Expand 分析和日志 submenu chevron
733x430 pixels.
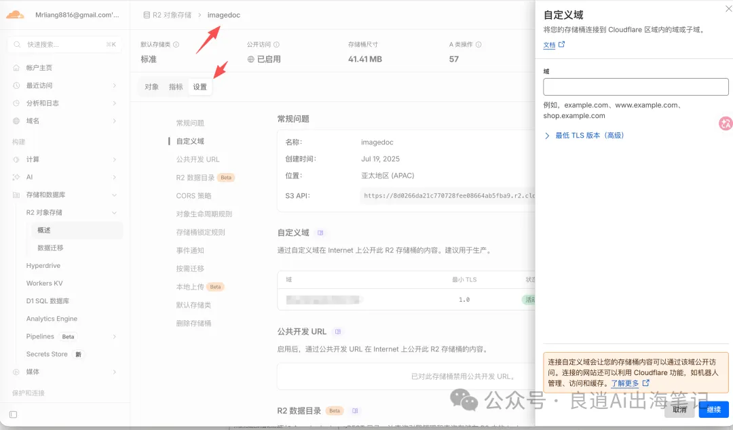coord(115,103)
